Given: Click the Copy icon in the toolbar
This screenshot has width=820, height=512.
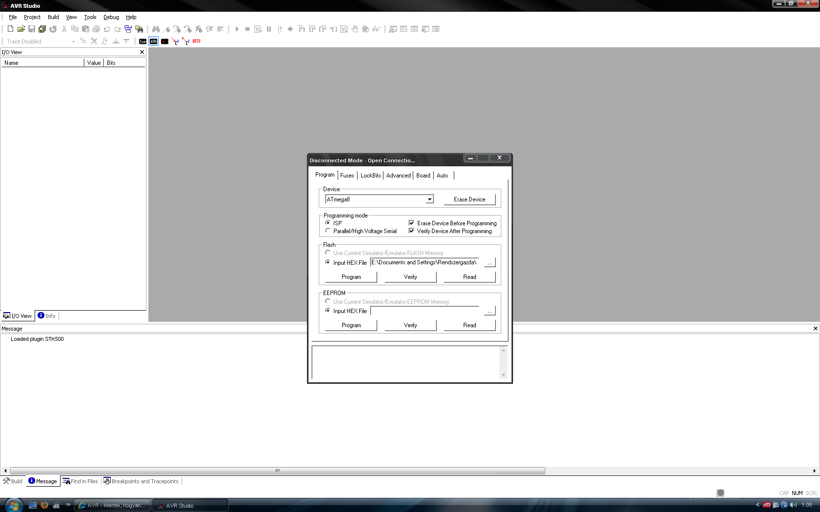Looking at the screenshot, I should tap(75, 29).
